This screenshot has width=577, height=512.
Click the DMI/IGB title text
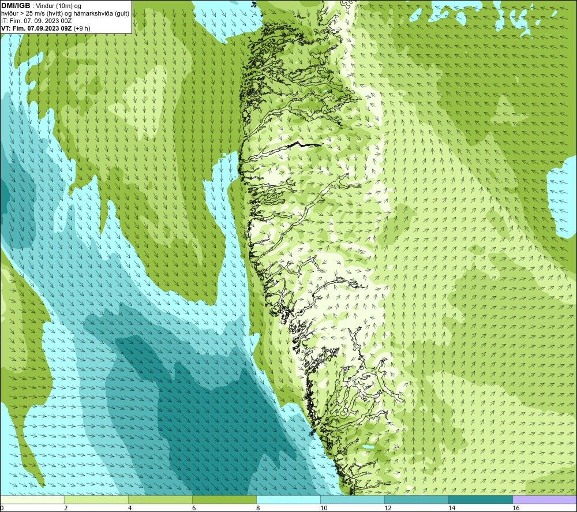(16, 6)
